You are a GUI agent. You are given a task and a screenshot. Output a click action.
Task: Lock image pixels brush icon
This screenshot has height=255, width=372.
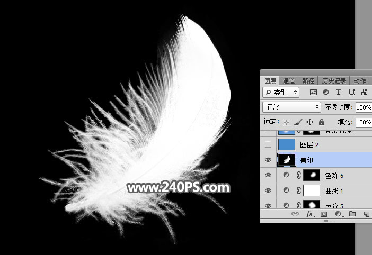pos(298,122)
